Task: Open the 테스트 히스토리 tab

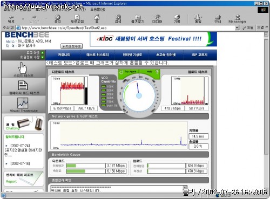Action: (x=98, y=54)
